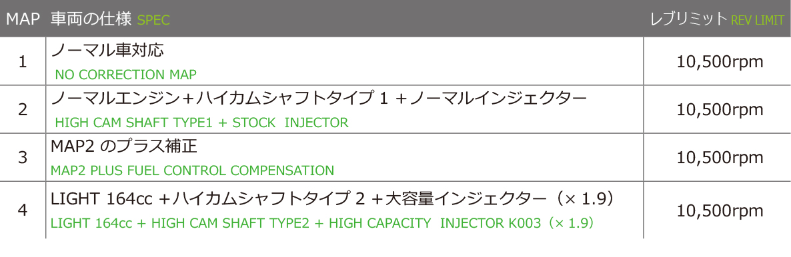Image resolution: width=791 pixels, height=257 pixels.
Task: Click the green REV LIMIT label
Action: tap(758, 21)
